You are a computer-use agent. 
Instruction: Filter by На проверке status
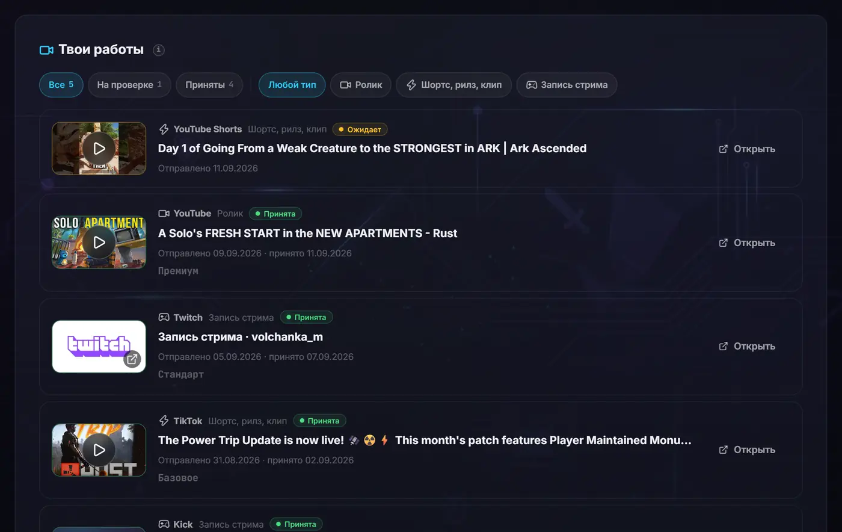(129, 85)
